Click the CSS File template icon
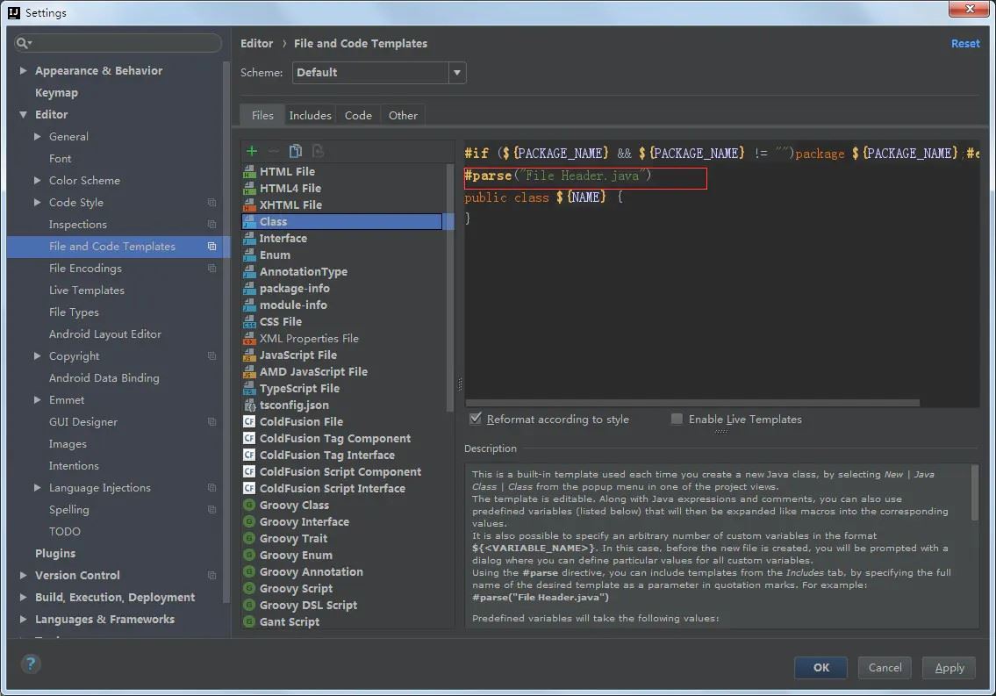Viewport: 996px width, 696px height. pyautogui.click(x=249, y=322)
